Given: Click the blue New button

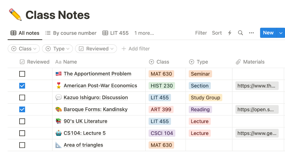Looking at the screenshot, I should pyautogui.click(x=268, y=33).
